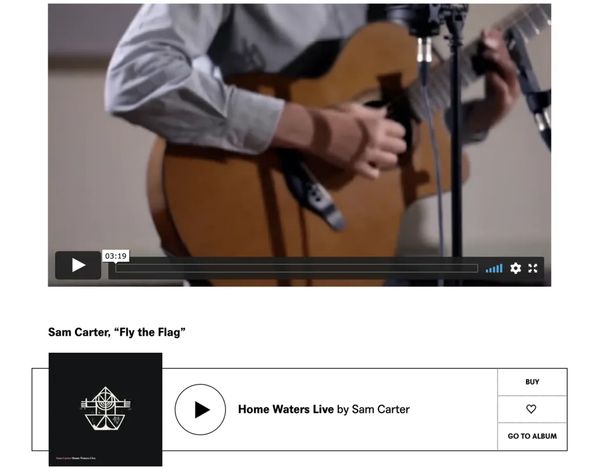Play the guitar performance video
This screenshot has height=476, width=596.
(x=78, y=265)
